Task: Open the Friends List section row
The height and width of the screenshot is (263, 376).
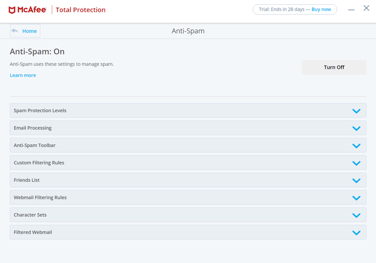Action: click(188, 180)
